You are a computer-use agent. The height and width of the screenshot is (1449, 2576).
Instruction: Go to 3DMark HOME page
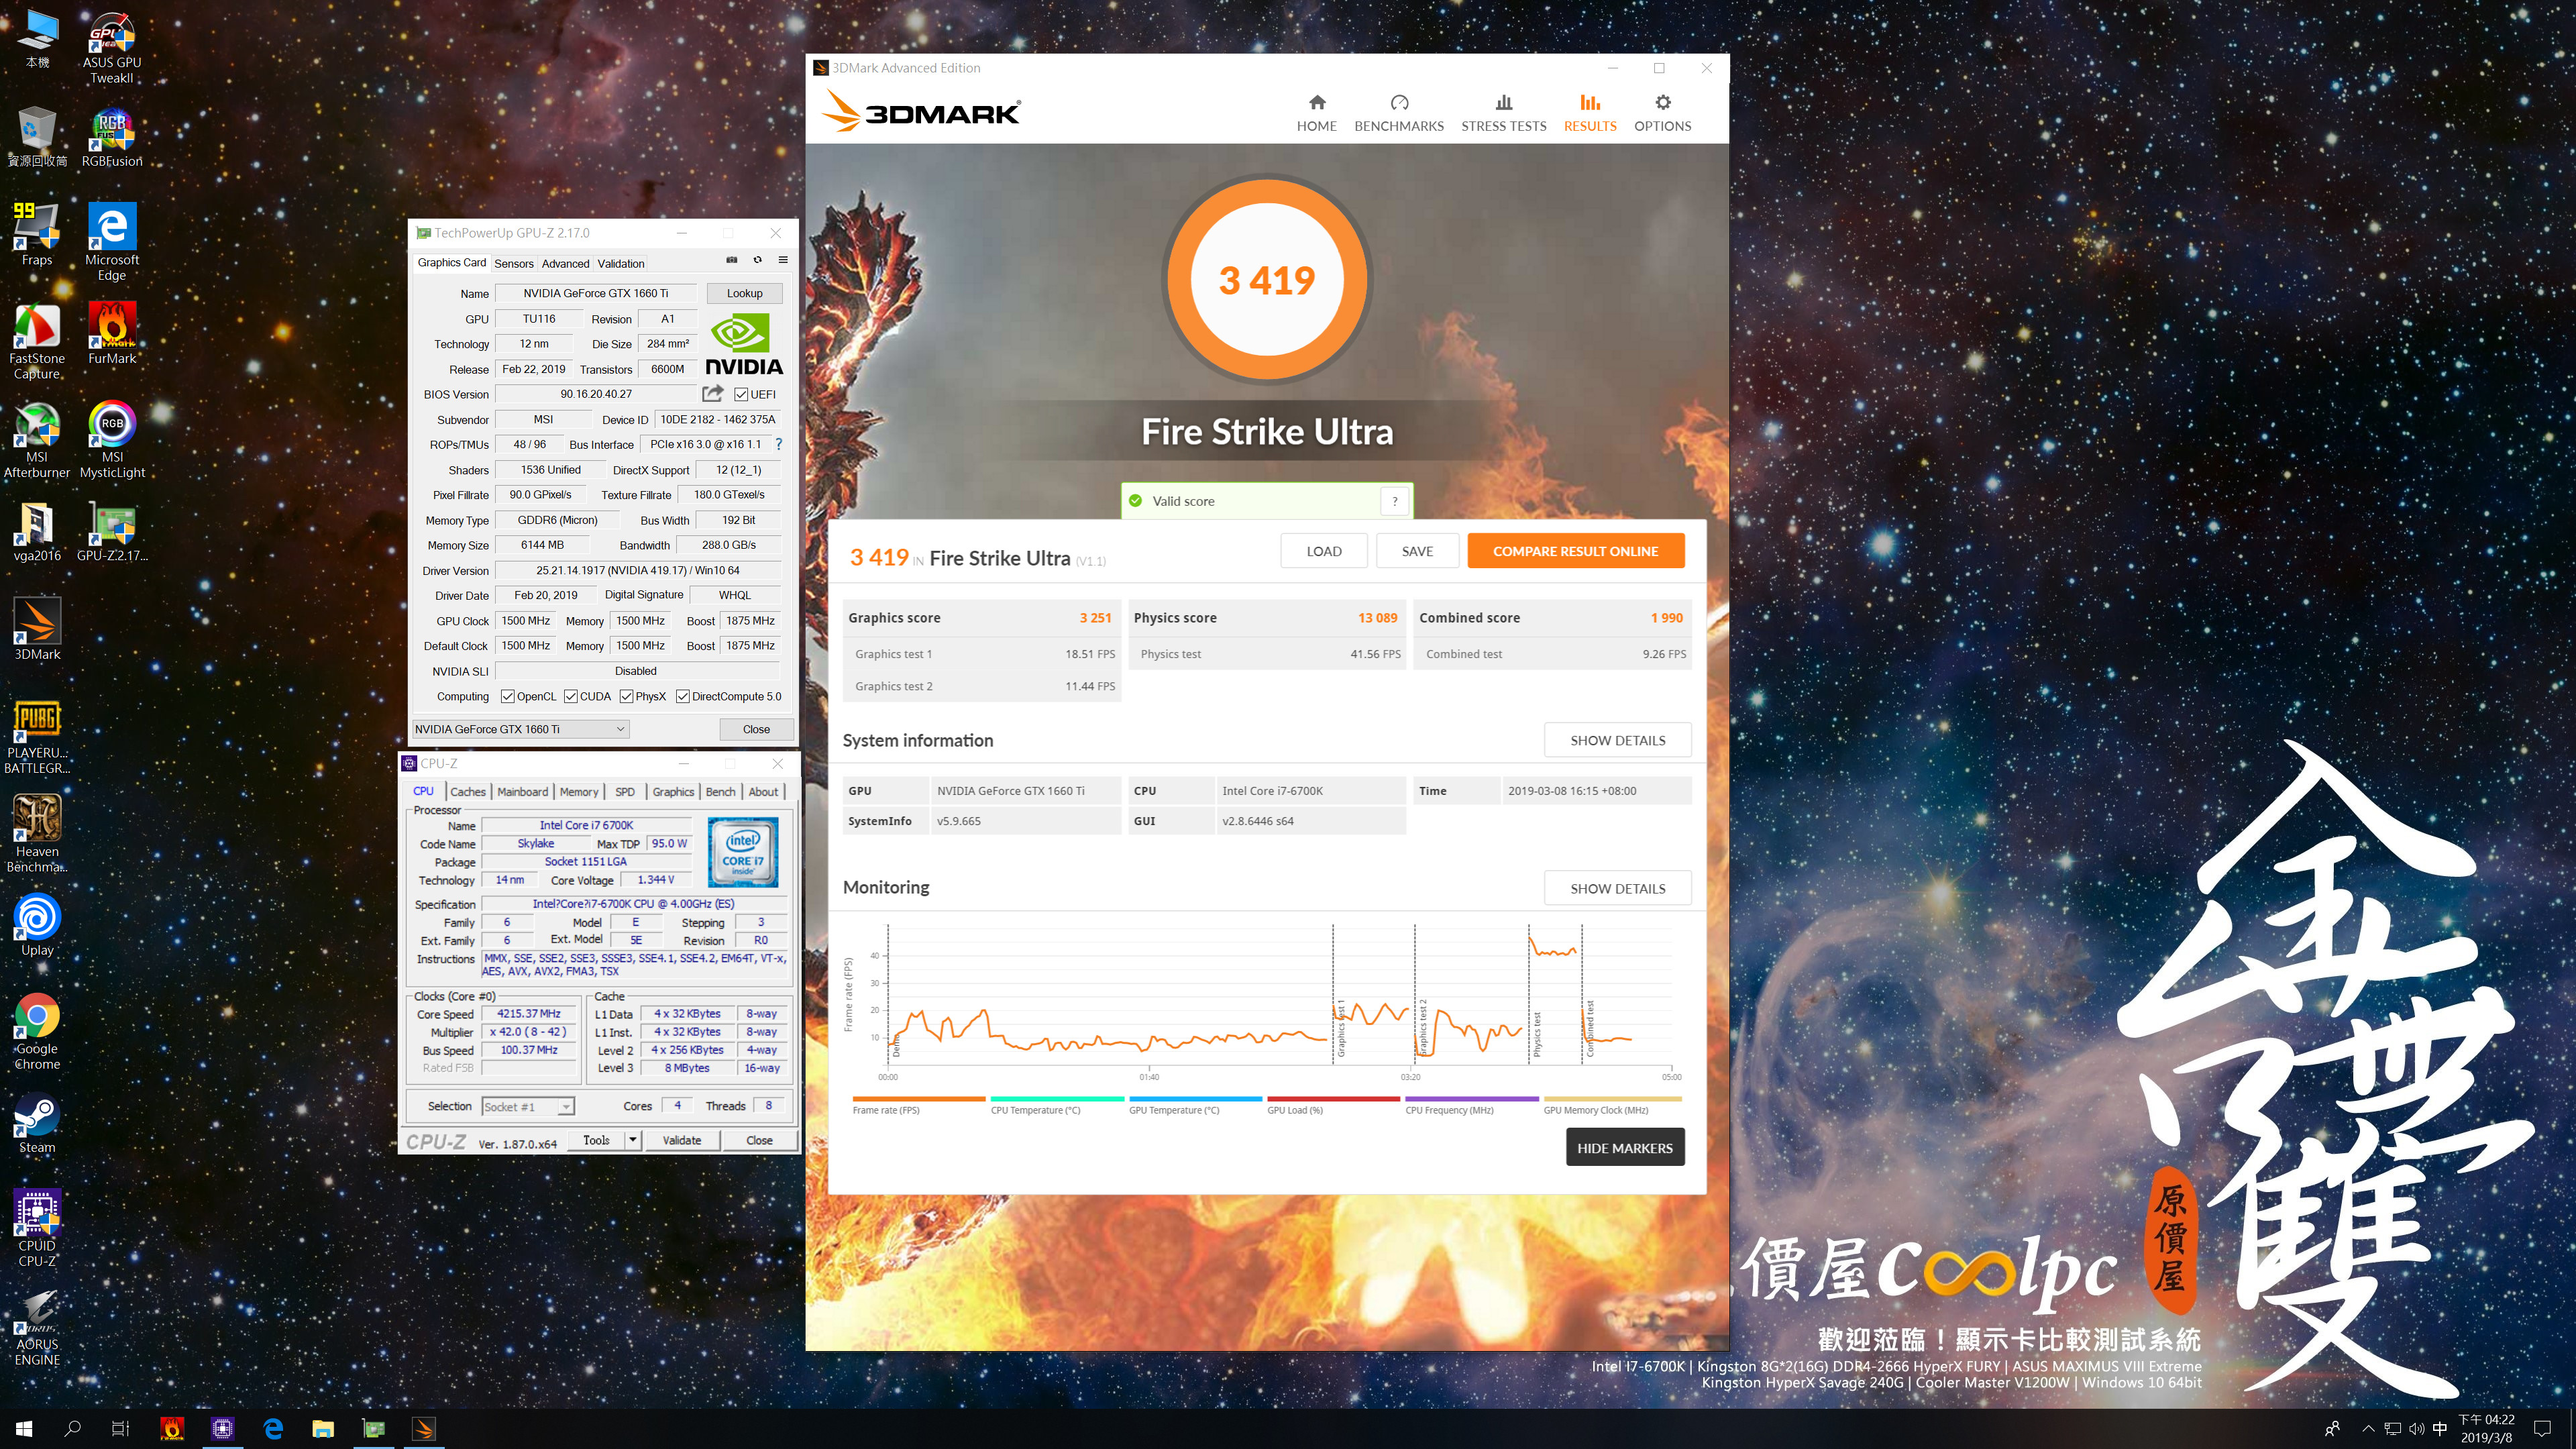pyautogui.click(x=1316, y=113)
